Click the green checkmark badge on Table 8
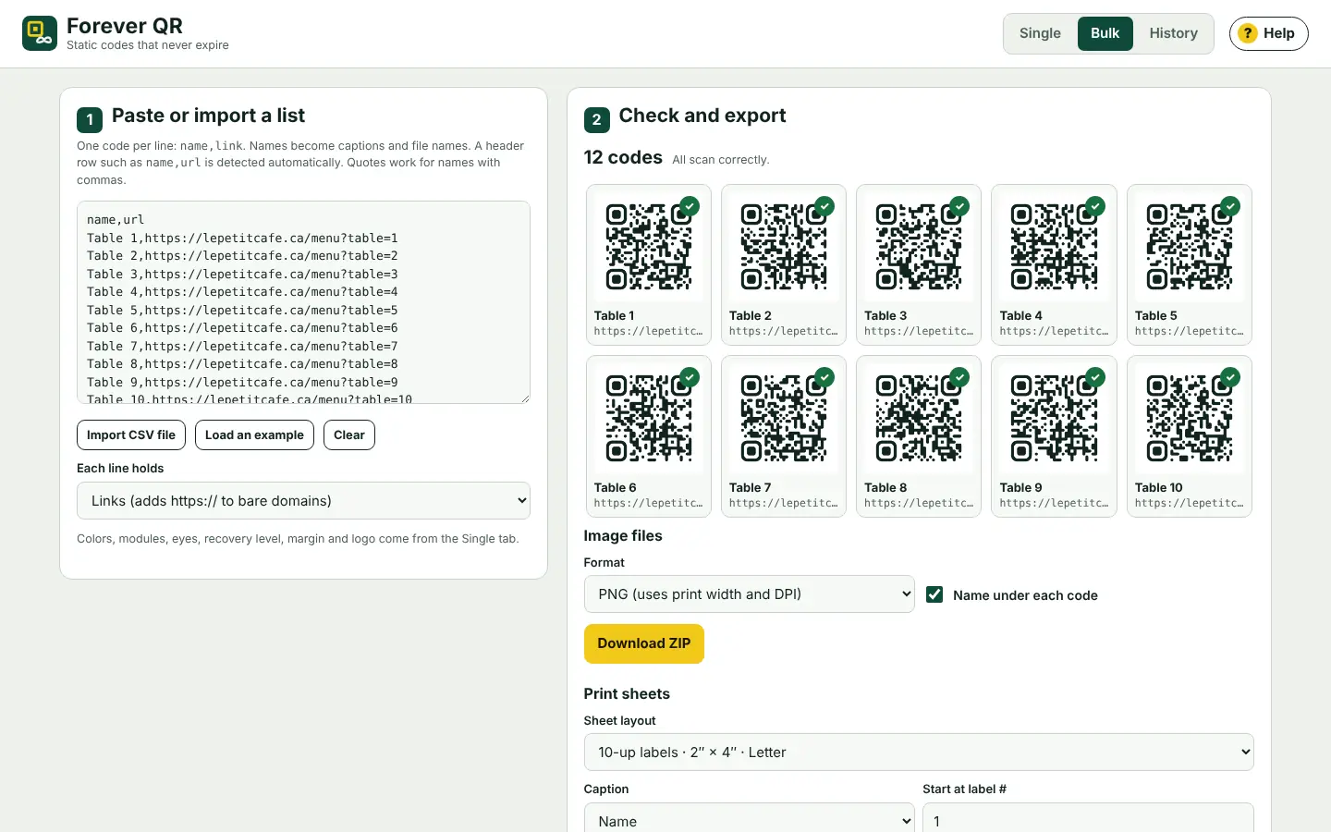The image size is (1331, 832). (959, 377)
